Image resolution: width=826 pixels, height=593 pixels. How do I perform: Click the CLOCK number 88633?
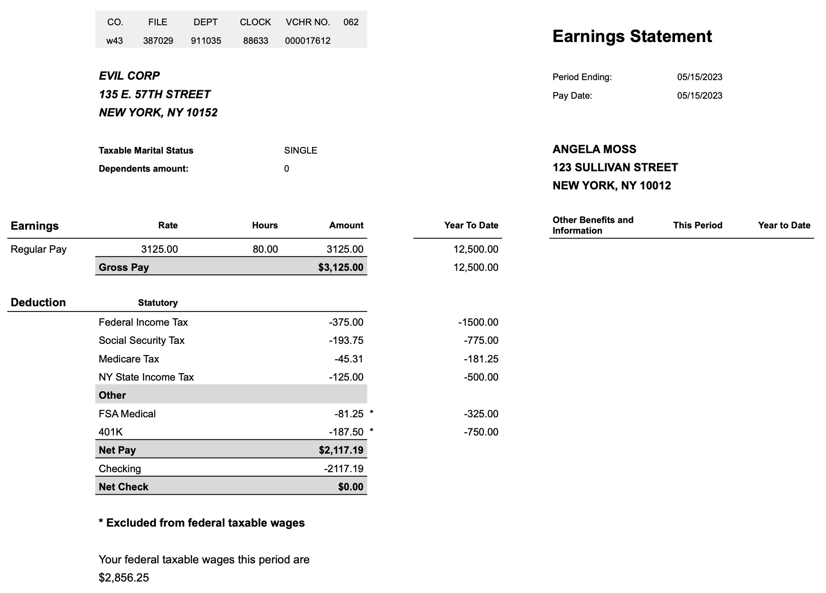[255, 41]
